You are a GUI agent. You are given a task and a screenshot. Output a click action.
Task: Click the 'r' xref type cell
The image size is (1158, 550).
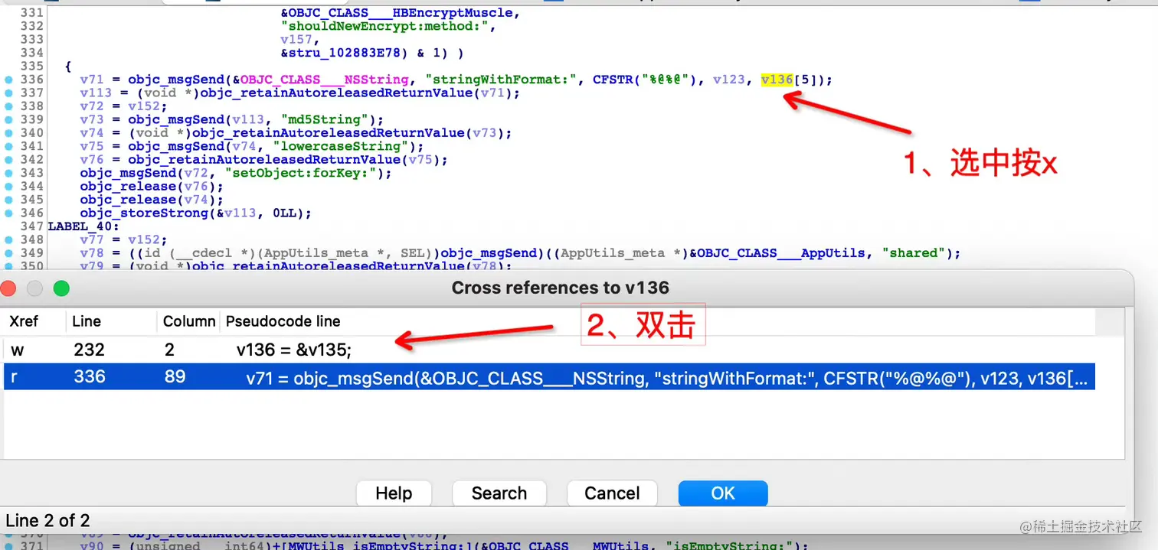pos(15,376)
